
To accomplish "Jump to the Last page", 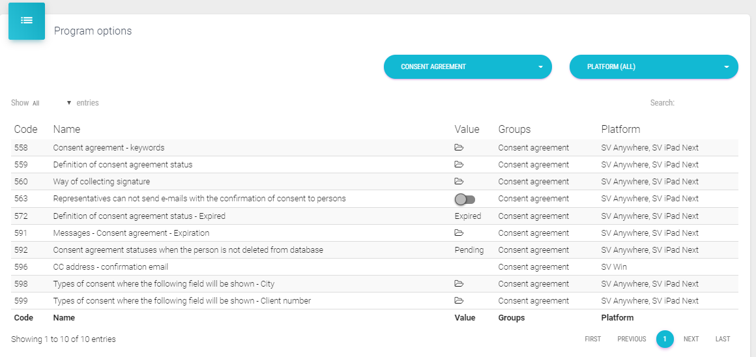I will click(722, 339).
